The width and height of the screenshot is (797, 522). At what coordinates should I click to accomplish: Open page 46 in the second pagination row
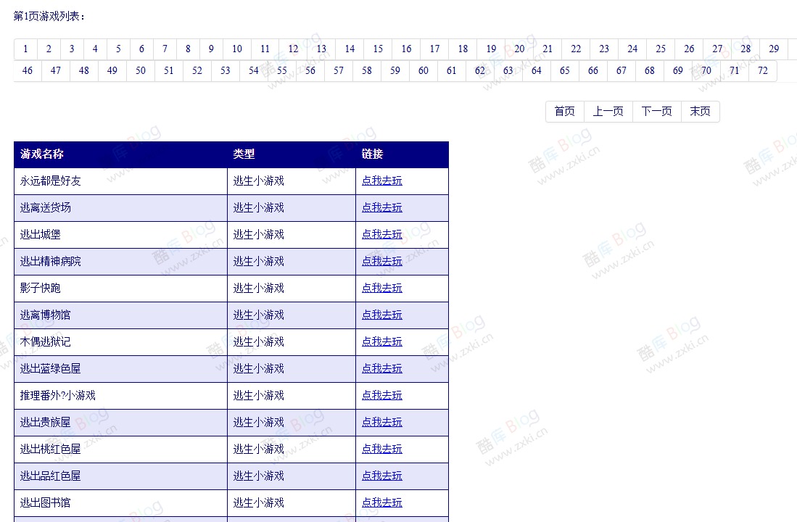27,70
